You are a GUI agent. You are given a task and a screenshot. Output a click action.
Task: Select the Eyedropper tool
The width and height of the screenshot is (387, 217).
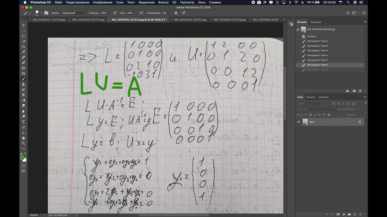point(23,52)
